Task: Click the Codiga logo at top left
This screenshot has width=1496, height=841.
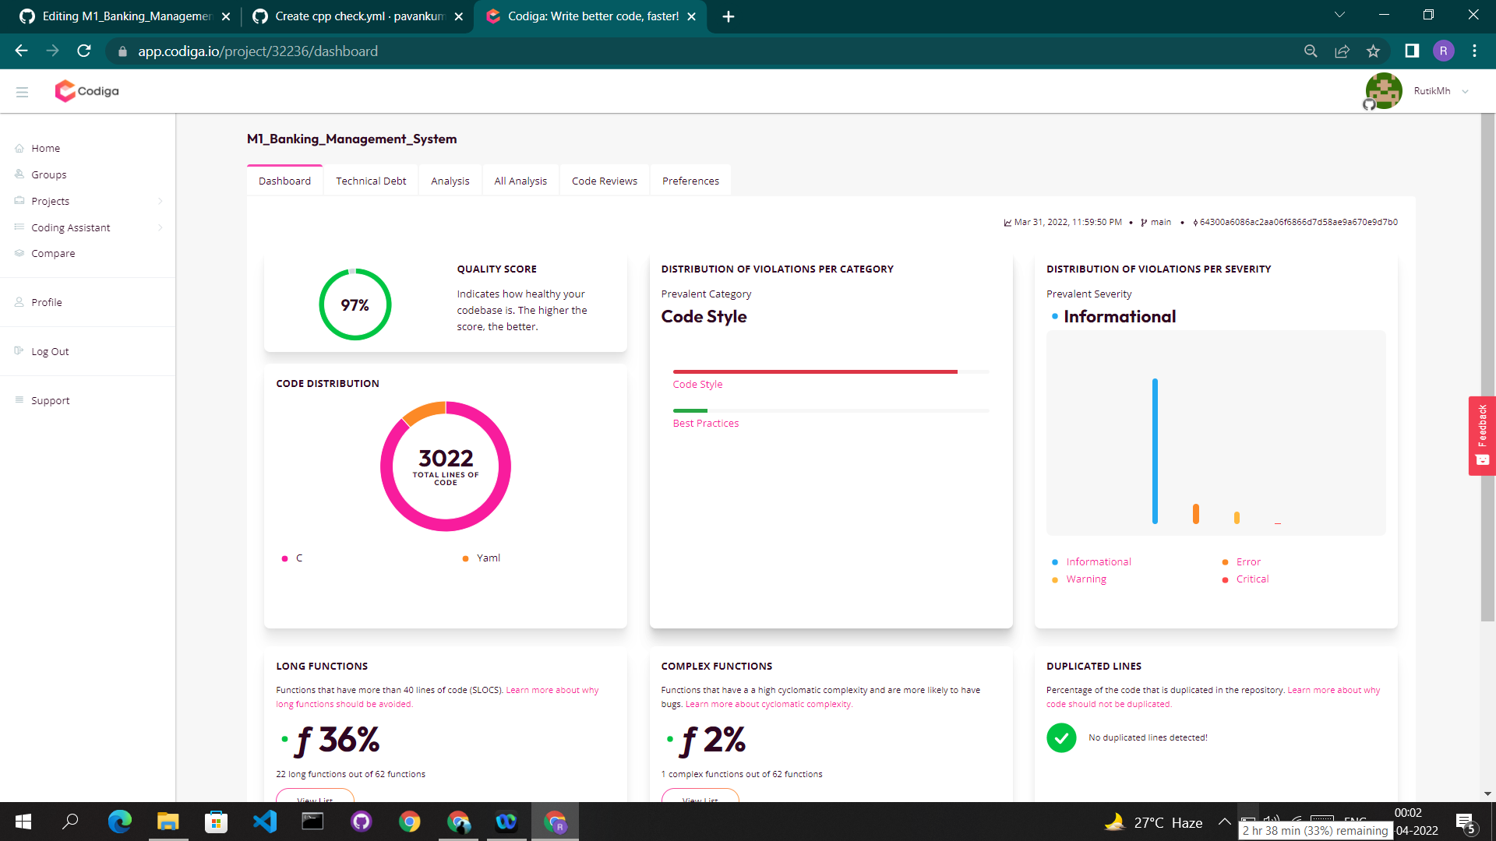Action: click(86, 90)
